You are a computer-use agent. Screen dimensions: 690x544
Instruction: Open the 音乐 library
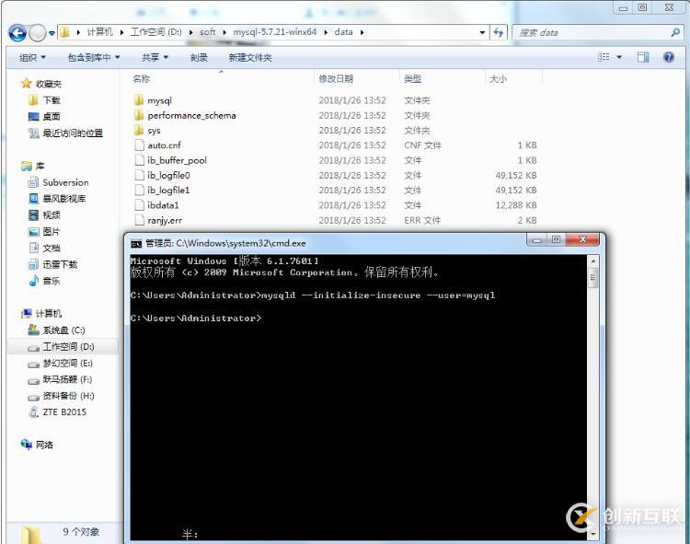[51, 281]
